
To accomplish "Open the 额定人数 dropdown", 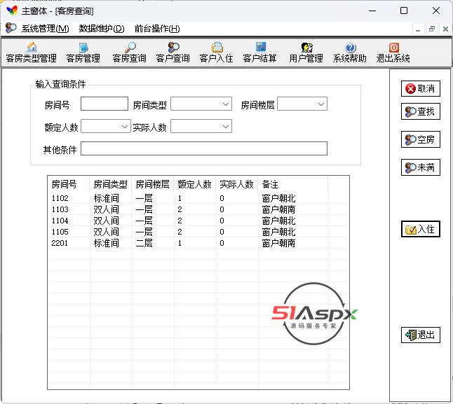I will click(124, 127).
